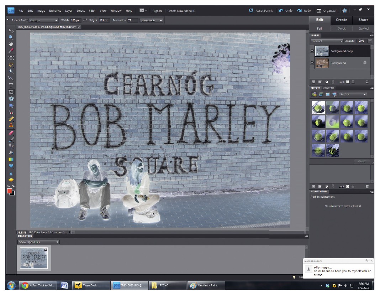Toggle the lock transparent pixels option

point(348,82)
